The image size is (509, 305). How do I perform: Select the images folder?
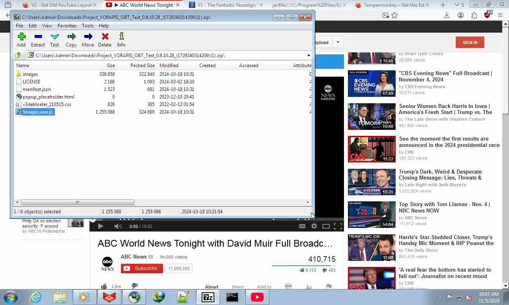(30, 74)
